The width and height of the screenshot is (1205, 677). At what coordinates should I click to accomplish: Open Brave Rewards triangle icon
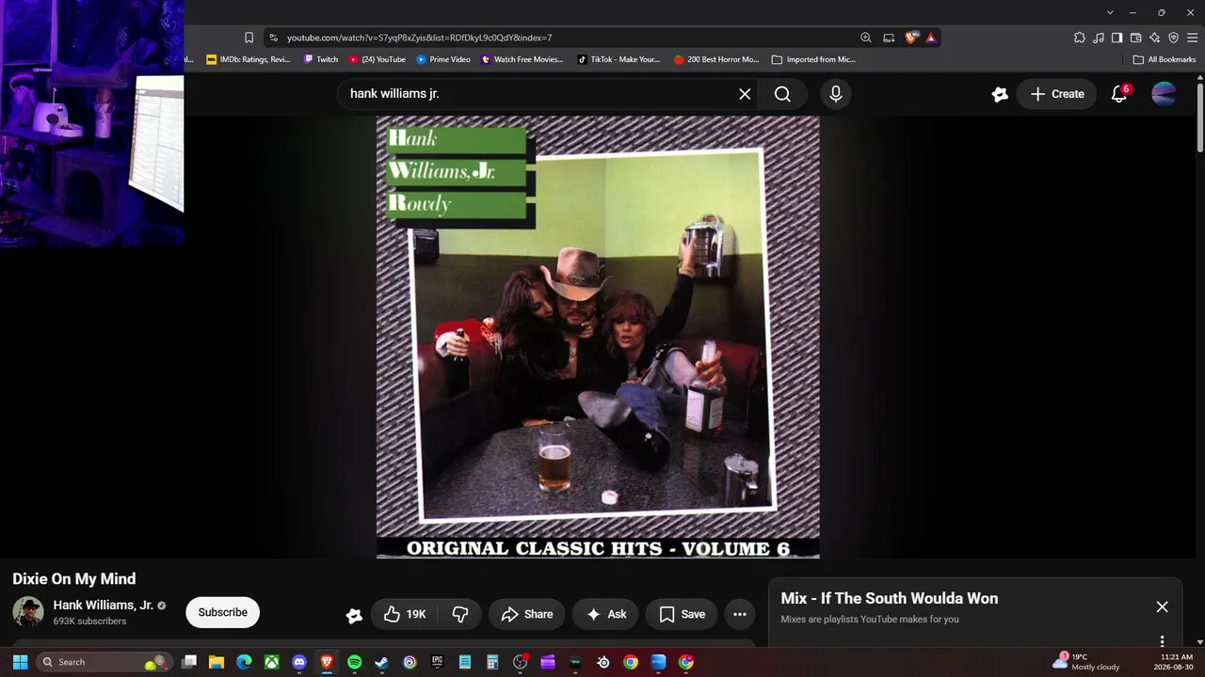pos(931,38)
